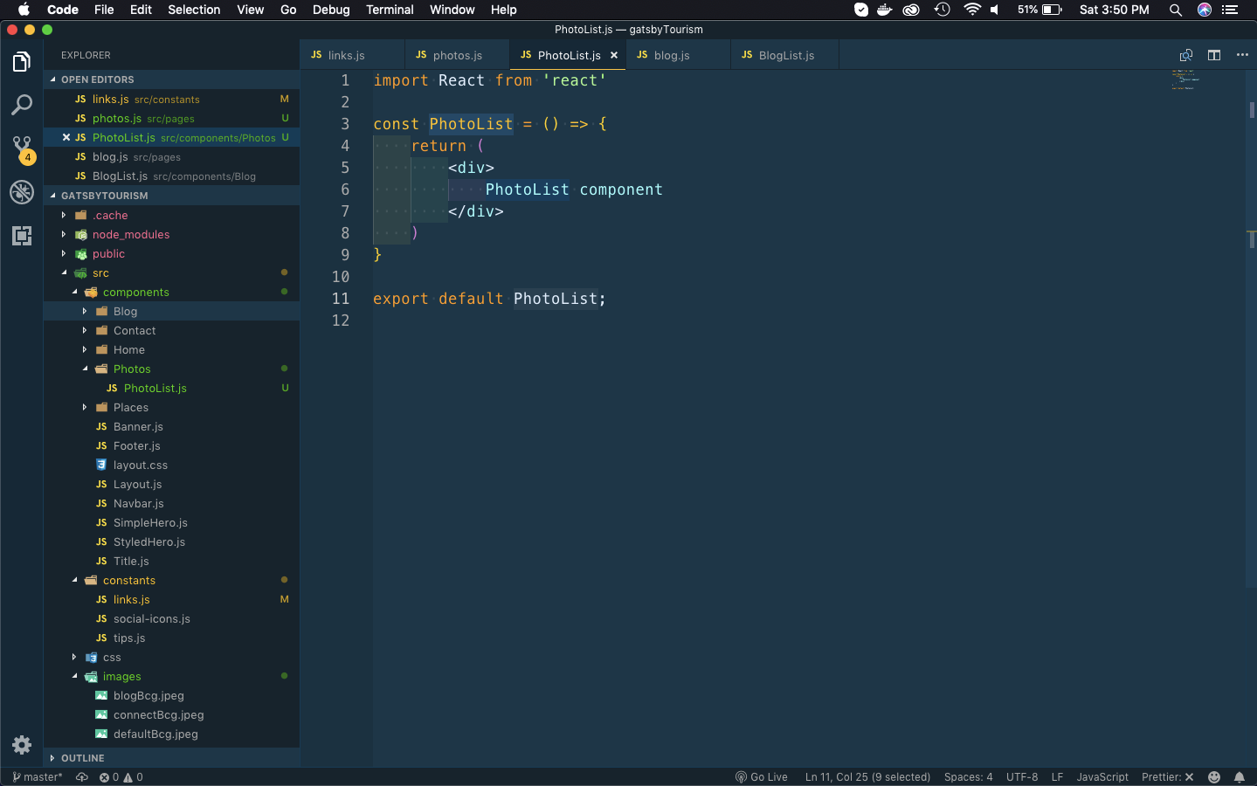Close the PhotoList.js editor tab

(x=614, y=55)
